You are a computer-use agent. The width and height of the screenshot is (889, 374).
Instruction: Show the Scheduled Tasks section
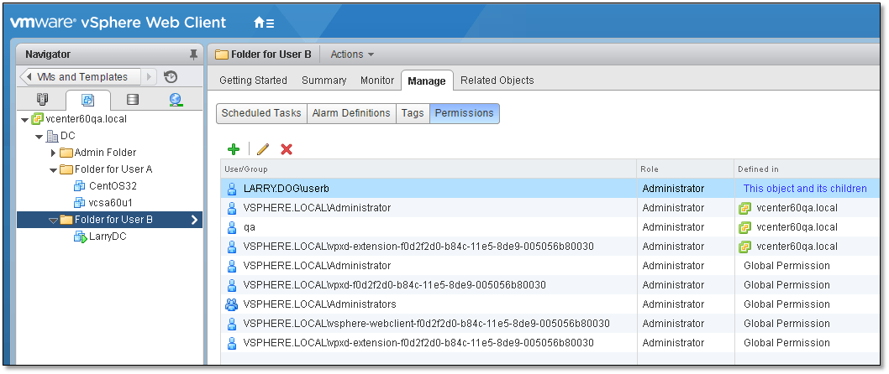[261, 113]
